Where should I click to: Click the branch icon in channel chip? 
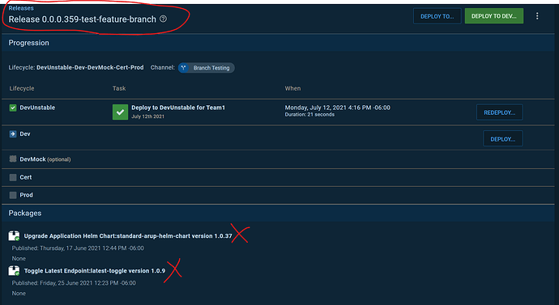pos(183,68)
